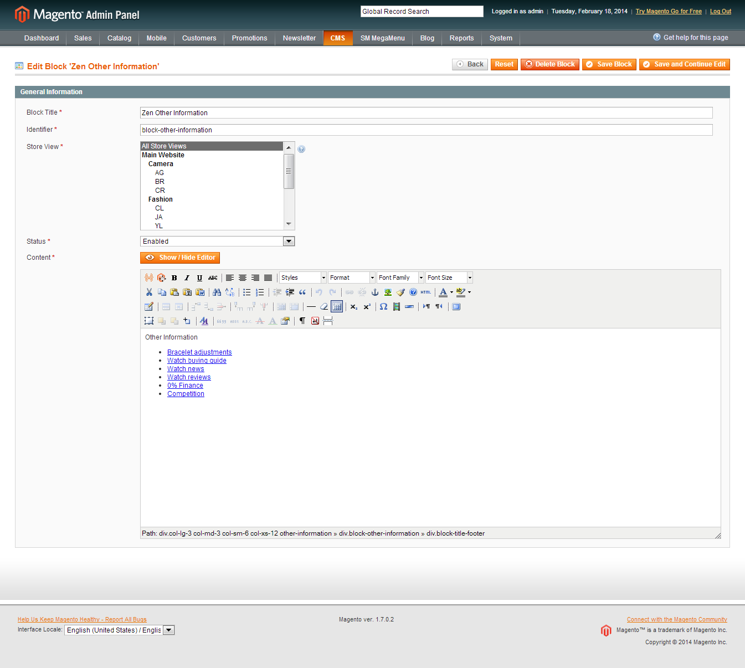Click the Remove Formatting eraser icon
The height and width of the screenshot is (668, 745).
(324, 306)
